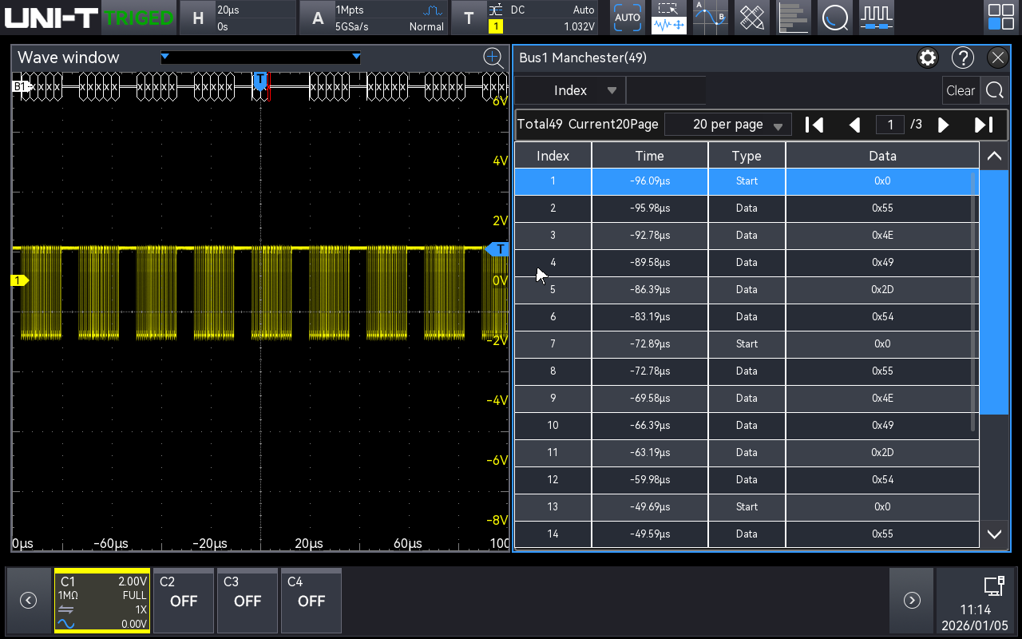The width and height of the screenshot is (1022, 639).
Task: Click the search icon next to Clear
Action: (994, 90)
